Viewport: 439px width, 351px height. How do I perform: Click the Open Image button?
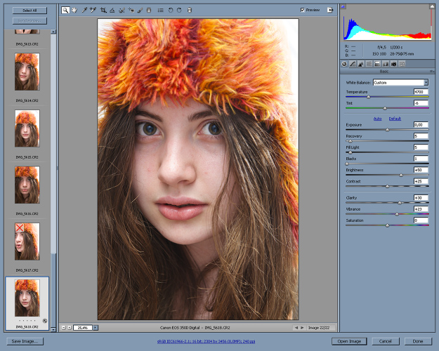tap(349, 341)
